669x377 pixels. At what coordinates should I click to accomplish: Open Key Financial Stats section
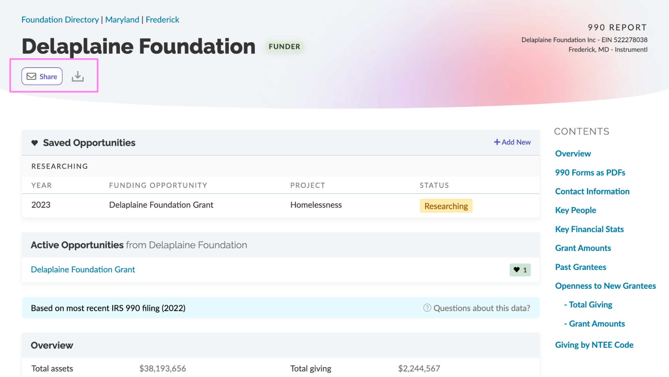pyautogui.click(x=589, y=229)
